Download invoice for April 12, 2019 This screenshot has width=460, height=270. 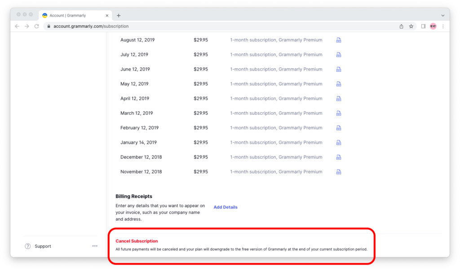tap(339, 98)
